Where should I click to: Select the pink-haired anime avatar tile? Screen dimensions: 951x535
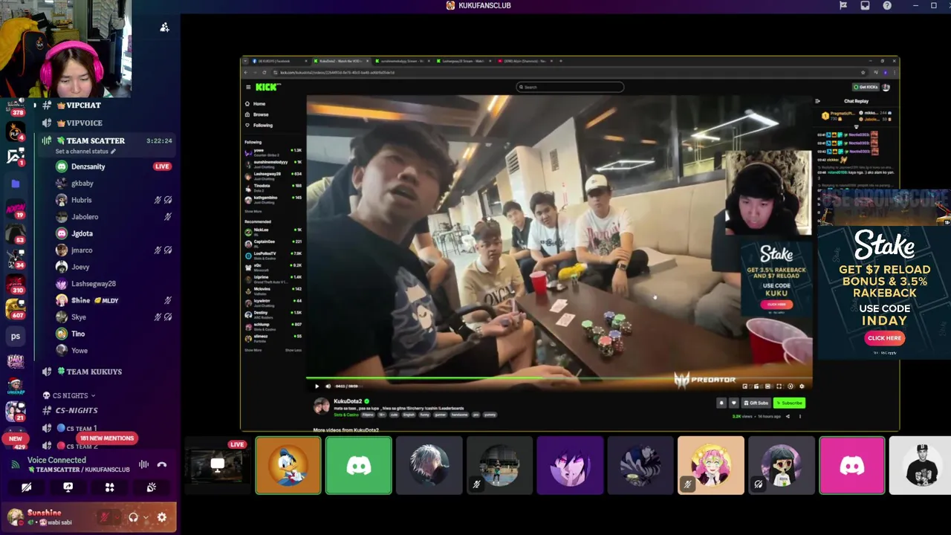[x=711, y=465]
